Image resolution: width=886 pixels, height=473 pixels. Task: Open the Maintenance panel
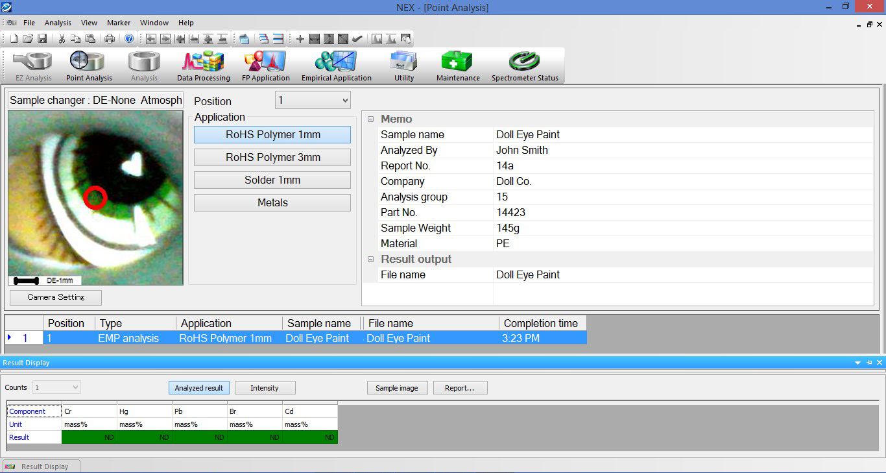[x=458, y=66]
